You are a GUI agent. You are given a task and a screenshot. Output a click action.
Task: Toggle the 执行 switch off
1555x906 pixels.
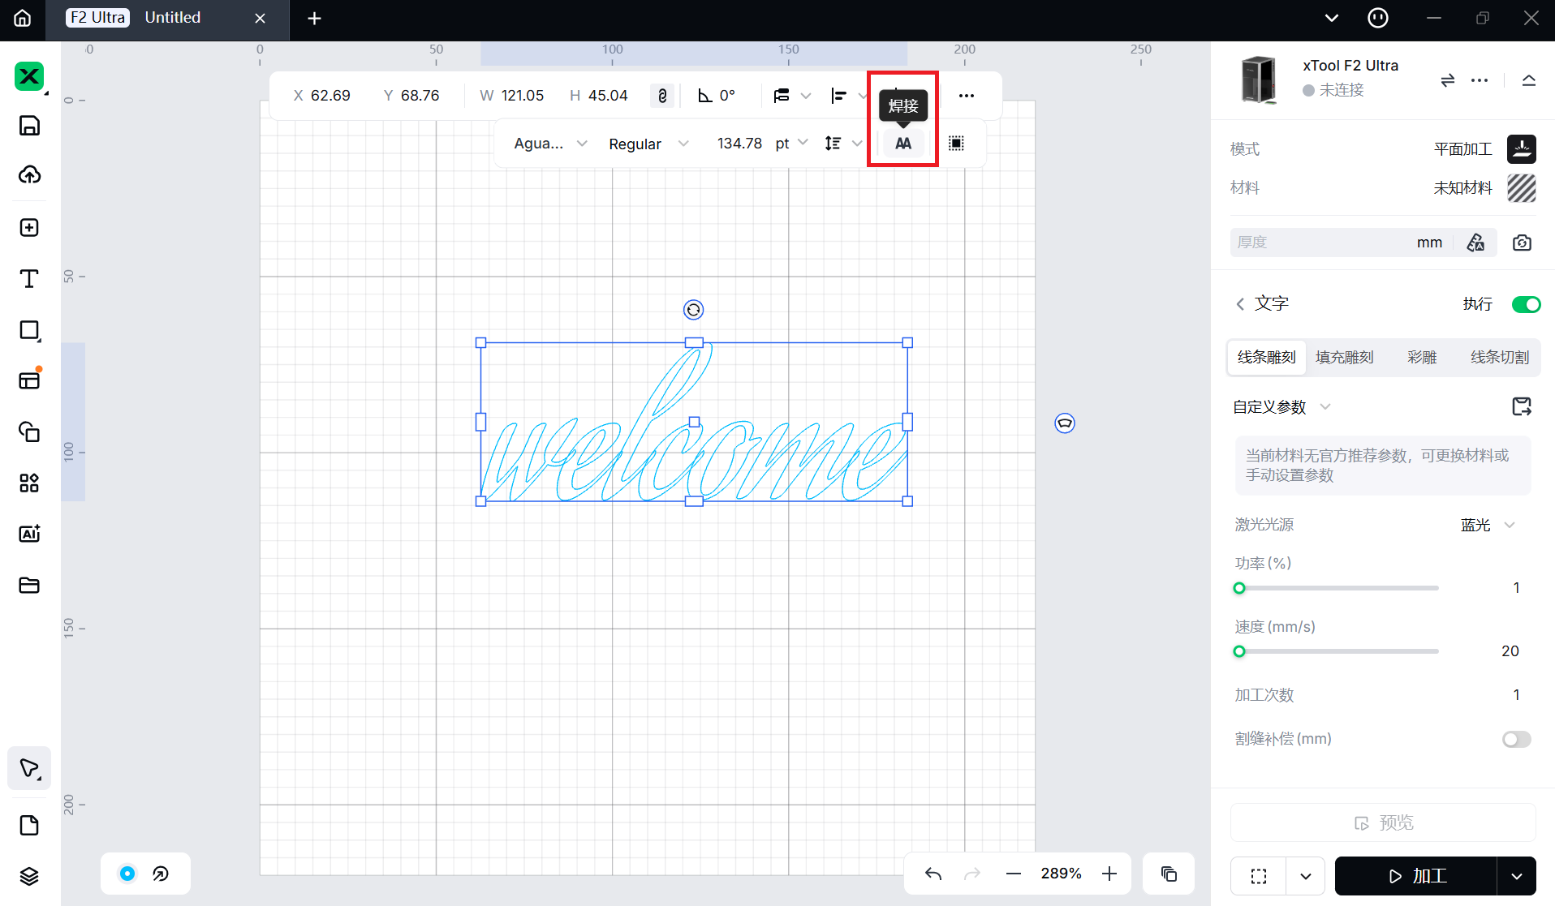click(1525, 304)
